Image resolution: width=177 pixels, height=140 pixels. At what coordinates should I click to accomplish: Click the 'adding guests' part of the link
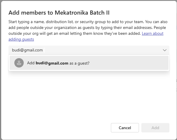click(x=21, y=39)
